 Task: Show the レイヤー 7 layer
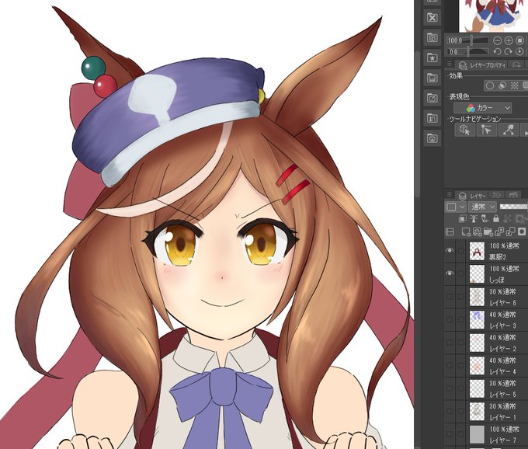450,433
